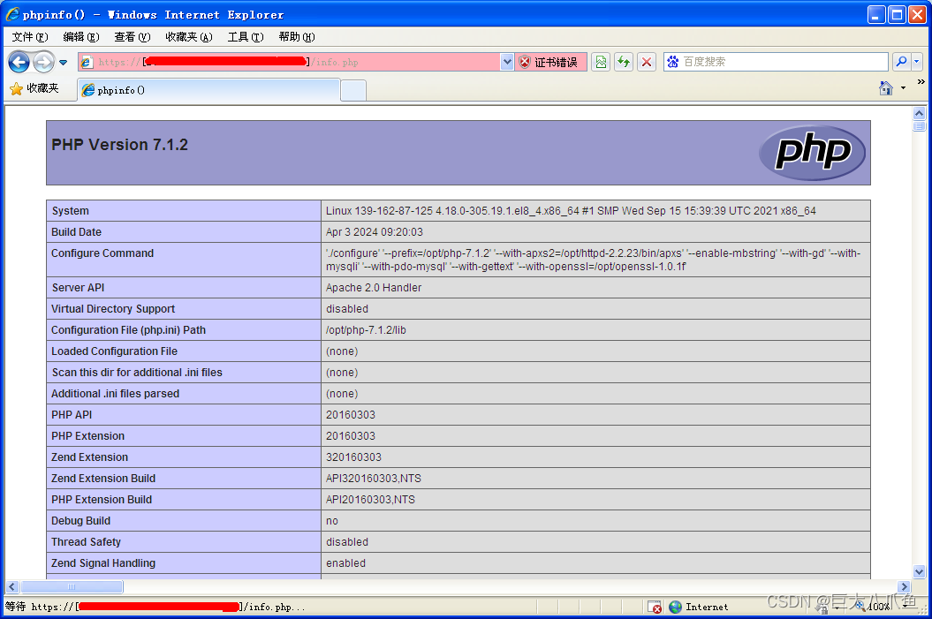
Task: Click the 'Virtual Directory Support' label
Action: [113, 309]
